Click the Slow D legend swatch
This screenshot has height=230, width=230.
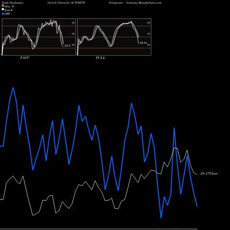coord(3,6)
